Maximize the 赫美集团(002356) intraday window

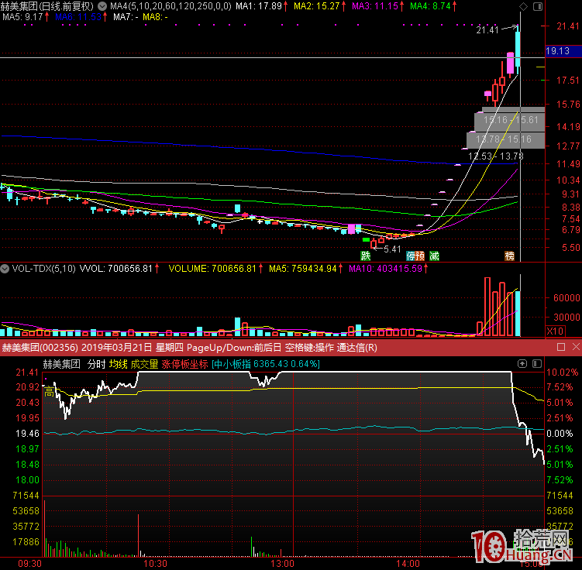[561, 347]
